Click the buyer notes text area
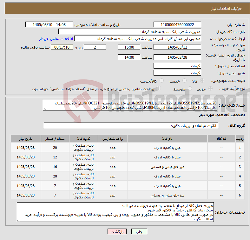The image size is (250, 240). click(115, 212)
